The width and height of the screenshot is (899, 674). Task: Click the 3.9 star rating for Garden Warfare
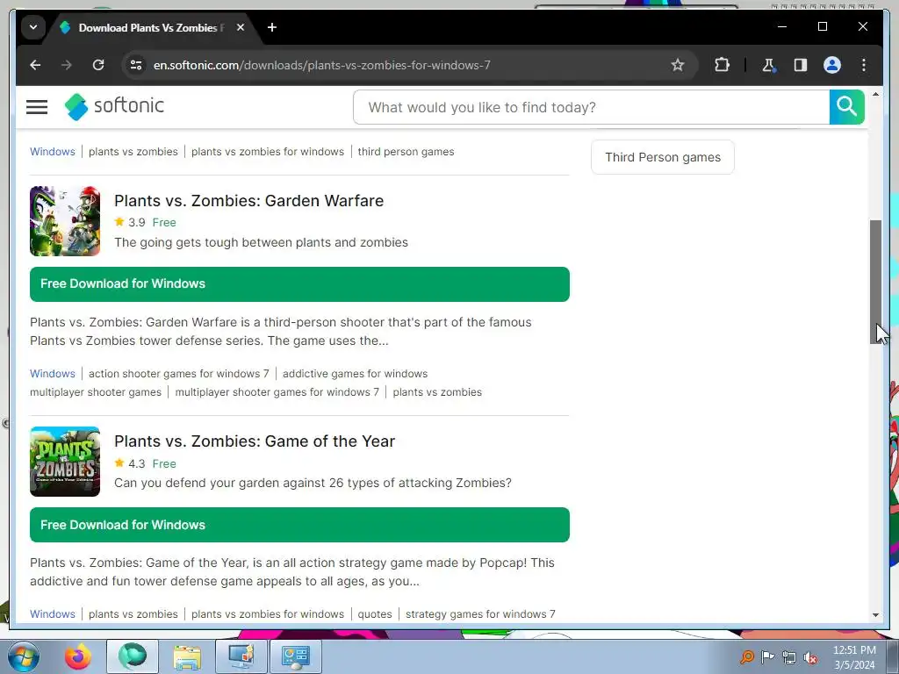[130, 222]
